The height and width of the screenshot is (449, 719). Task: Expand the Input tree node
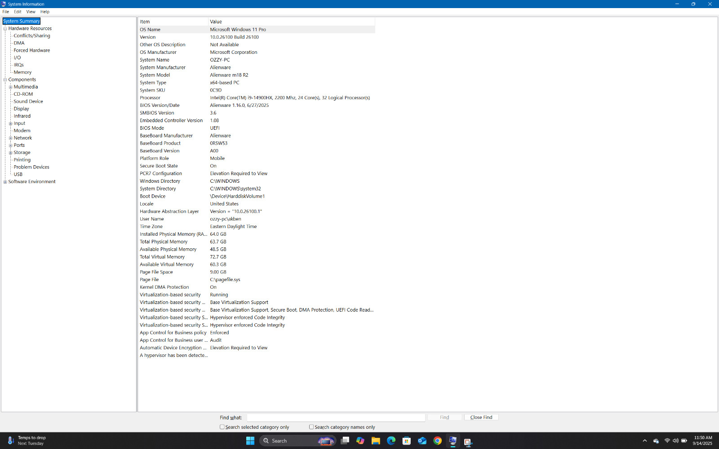[x=11, y=123]
